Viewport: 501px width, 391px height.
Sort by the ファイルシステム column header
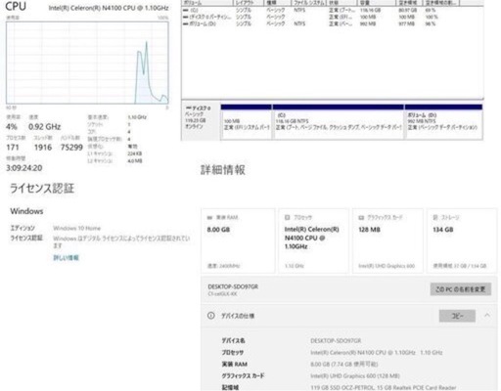[x=309, y=3]
